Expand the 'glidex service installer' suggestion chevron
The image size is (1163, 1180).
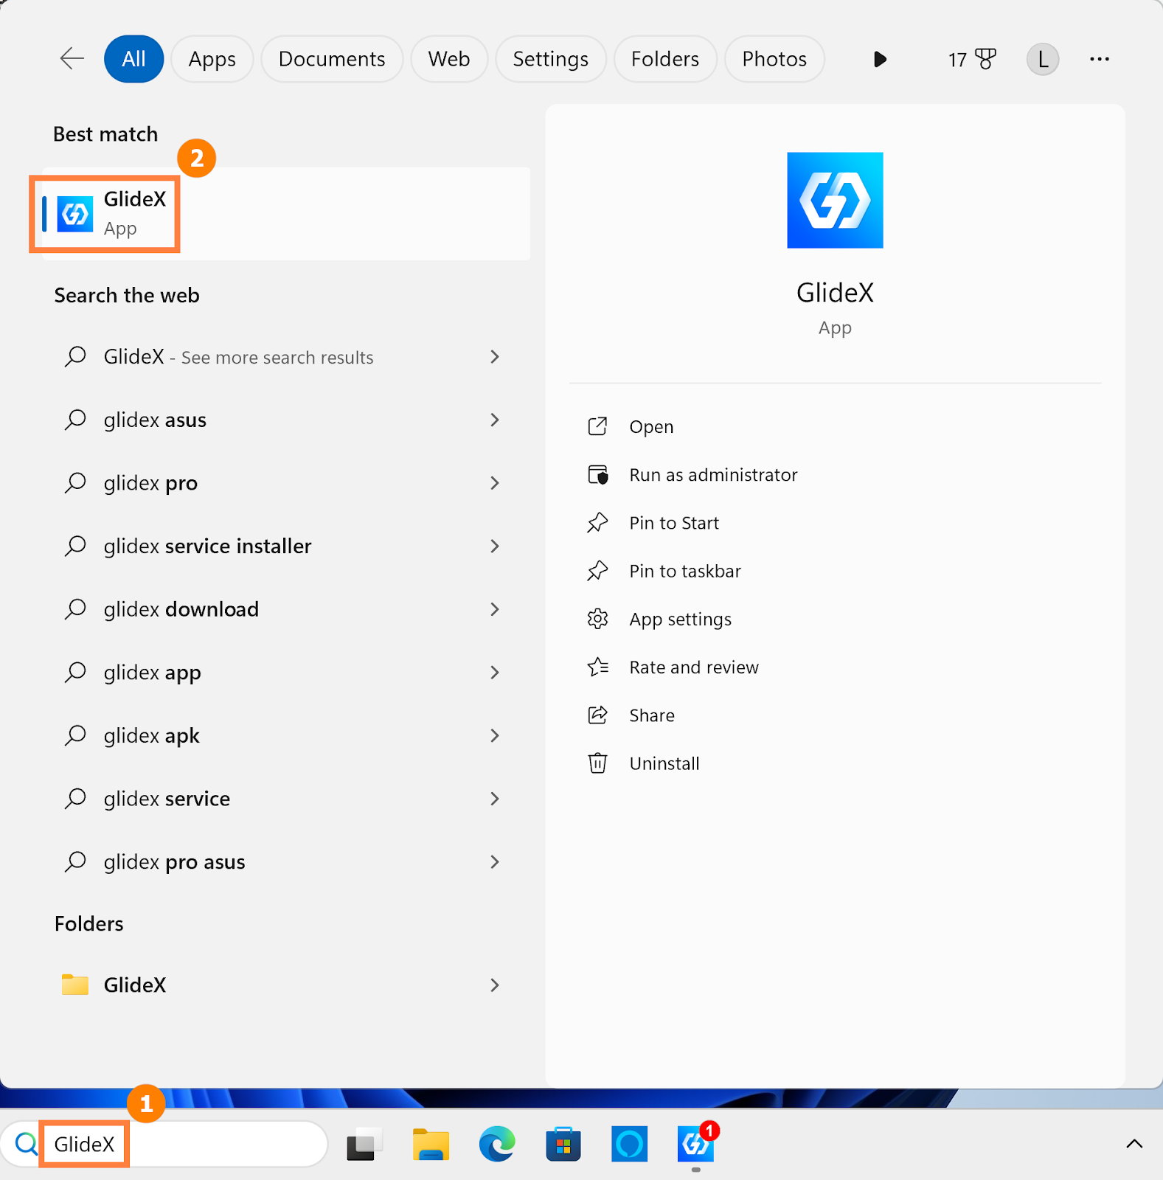495,546
